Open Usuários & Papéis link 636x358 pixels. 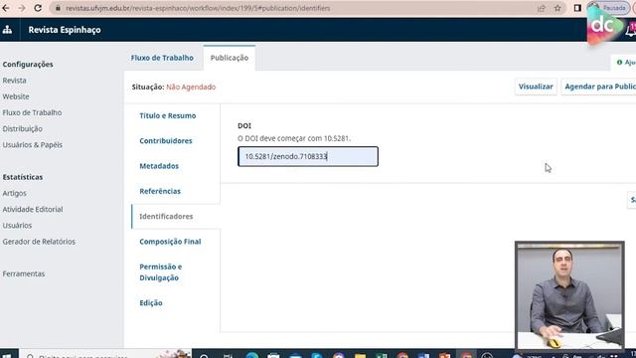pos(33,145)
